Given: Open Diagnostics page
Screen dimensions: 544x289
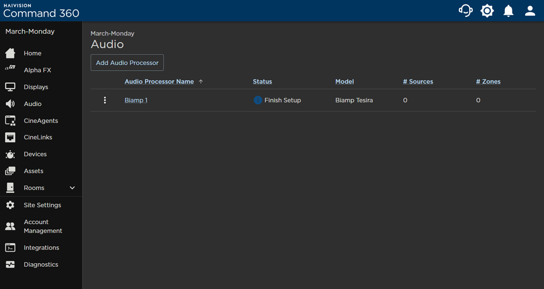Looking at the screenshot, I should point(41,264).
